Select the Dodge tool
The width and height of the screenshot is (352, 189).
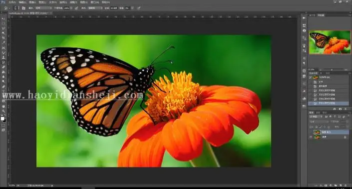click(x=3, y=81)
